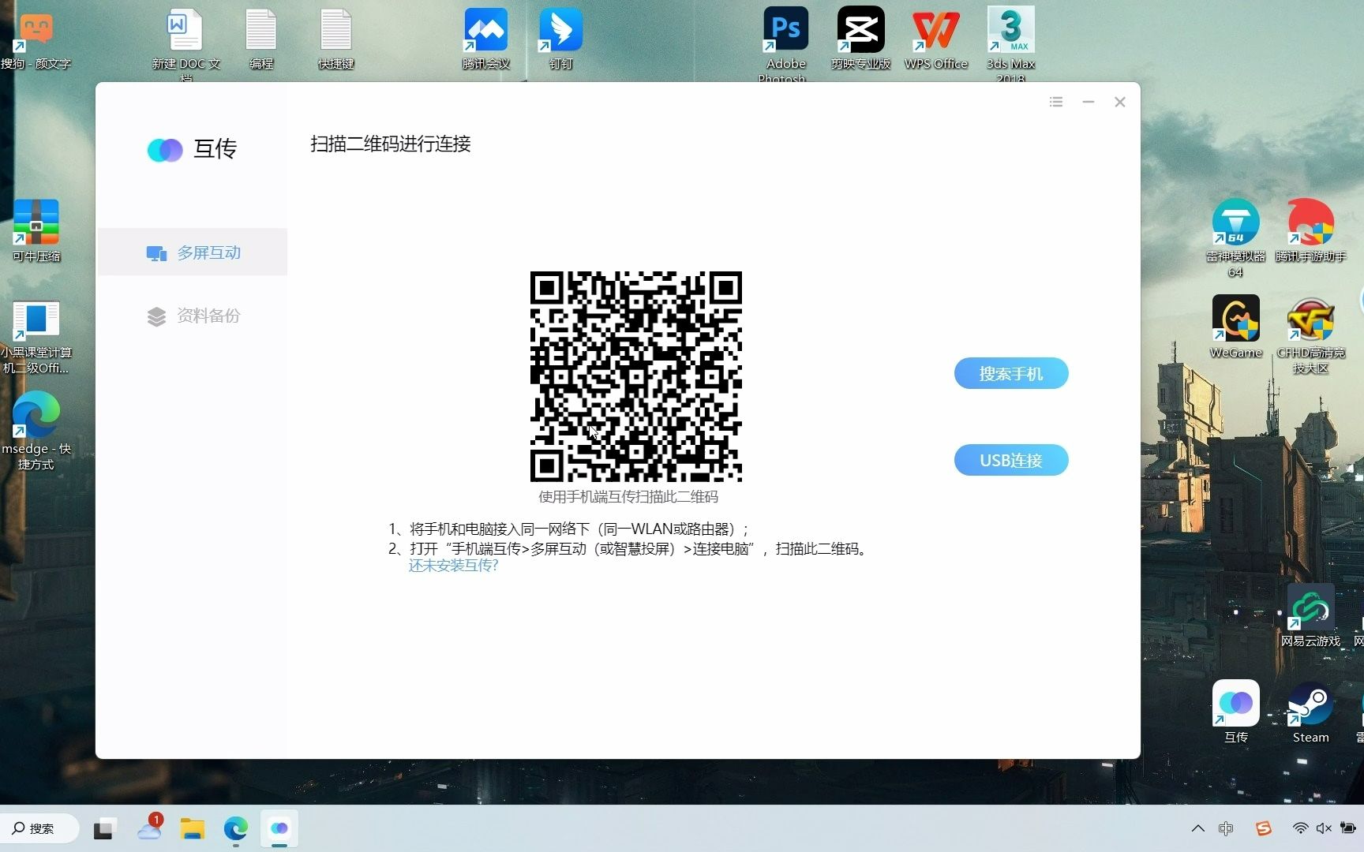
Task: Select the 互传 desktop shortcut
Action: pos(1235,712)
